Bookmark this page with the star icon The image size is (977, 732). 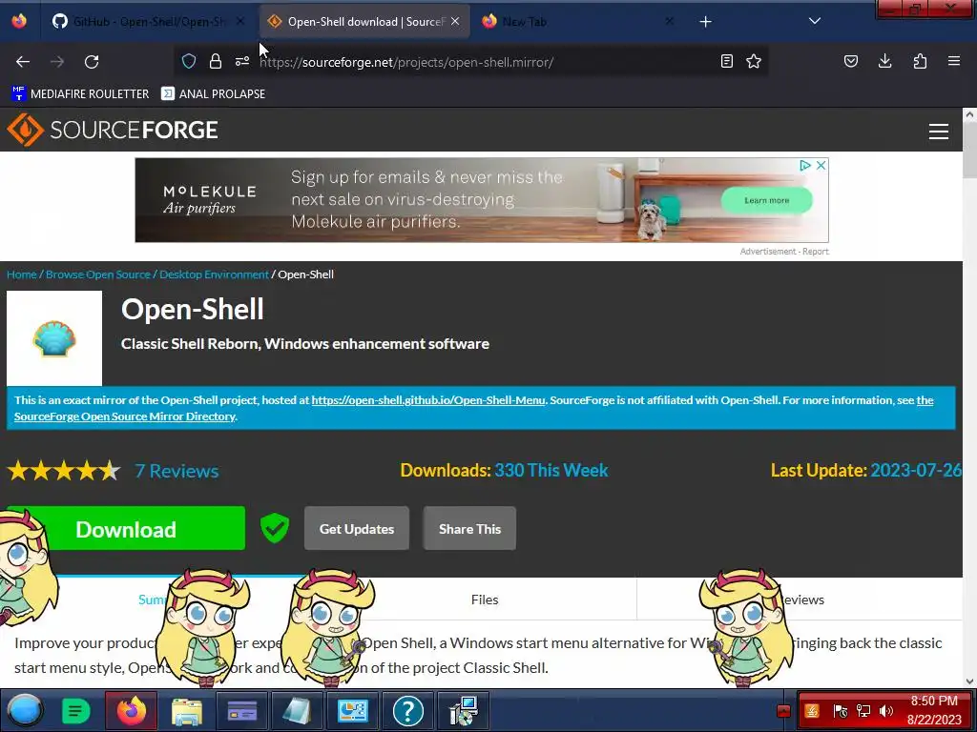[x=754, y=61]
